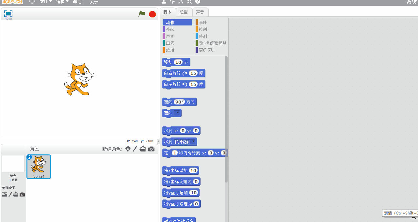Open the empty 面向 target dropdown
The height and width of the screenshot is (222, 418).
(x=177, y=113)
